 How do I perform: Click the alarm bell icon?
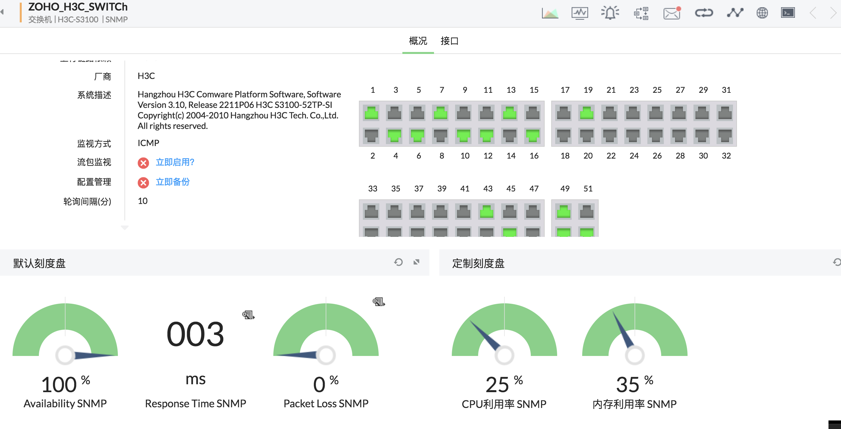point(610,13)
